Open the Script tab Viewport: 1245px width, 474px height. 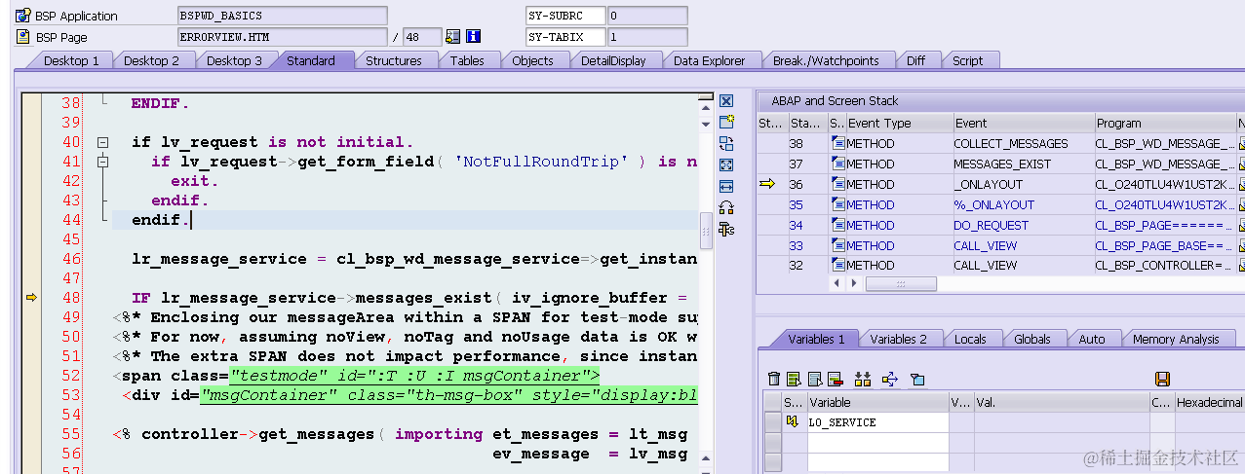pyautogui.click(x=967, y=60)
